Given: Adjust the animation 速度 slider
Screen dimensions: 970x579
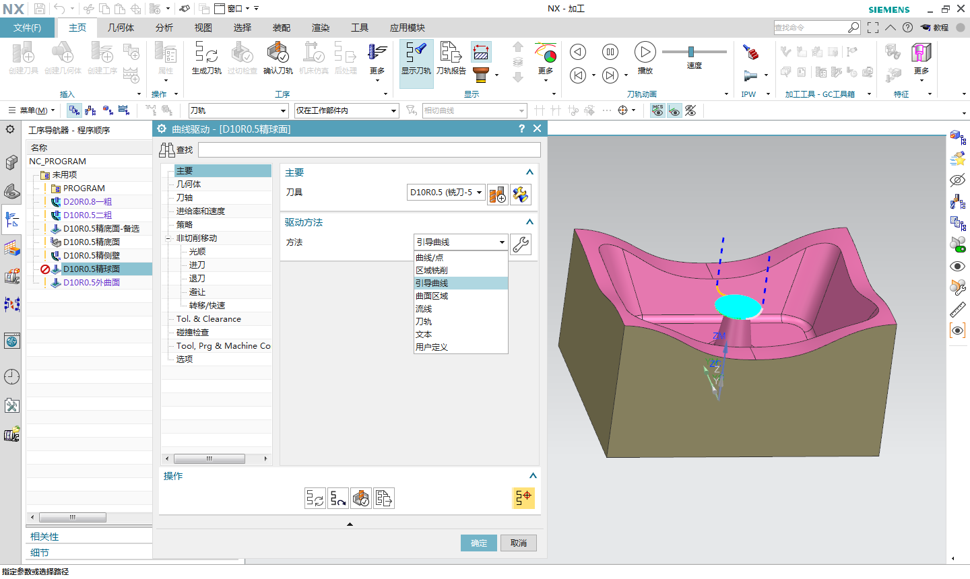Looking at the screenshot, I should 691,52.
